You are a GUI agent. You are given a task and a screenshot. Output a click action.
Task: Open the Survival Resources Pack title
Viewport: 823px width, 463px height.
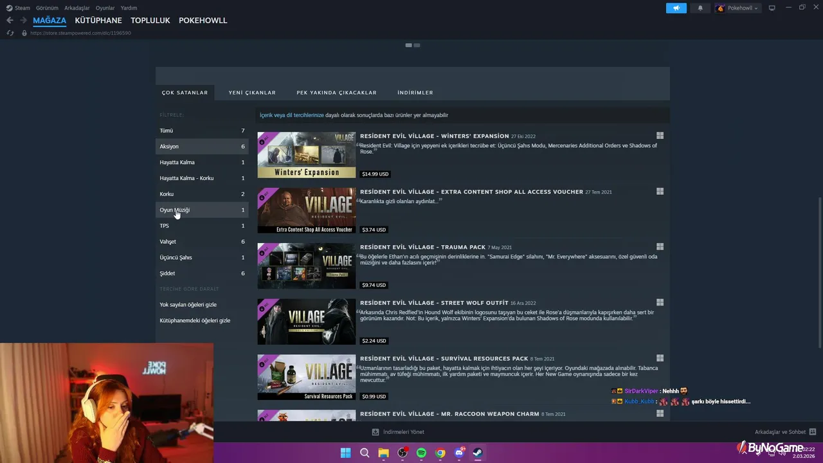coord(444,358)
